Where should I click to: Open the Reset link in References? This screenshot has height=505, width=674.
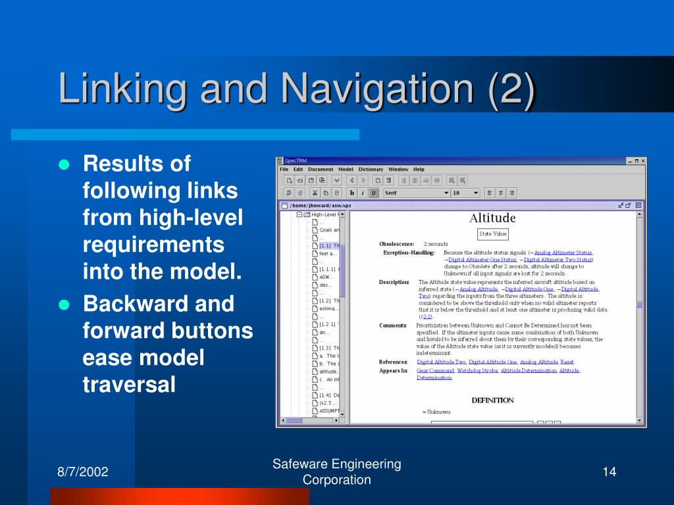(x=567, y=362)
